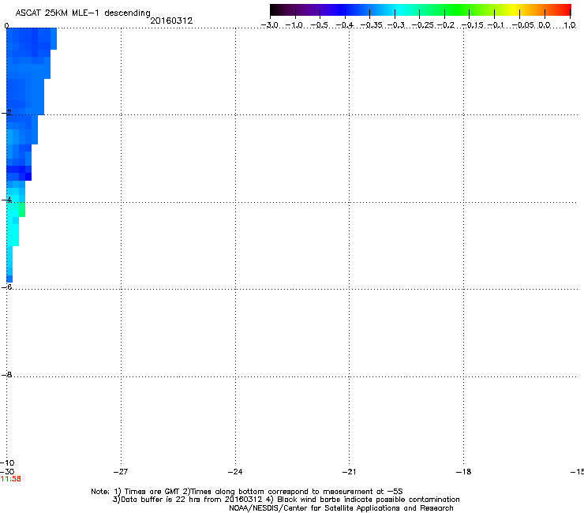Click the color bar label -0.15
584x513 pixels.
coord(472,25)
